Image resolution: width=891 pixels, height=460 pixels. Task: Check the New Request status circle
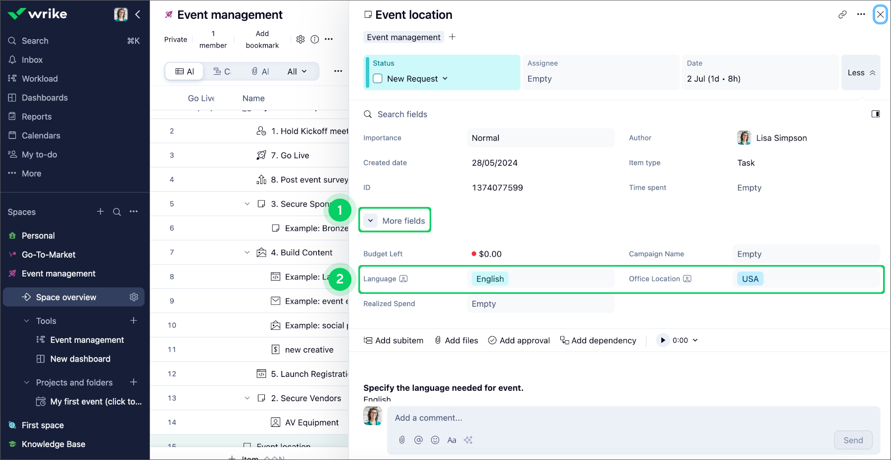377,78
